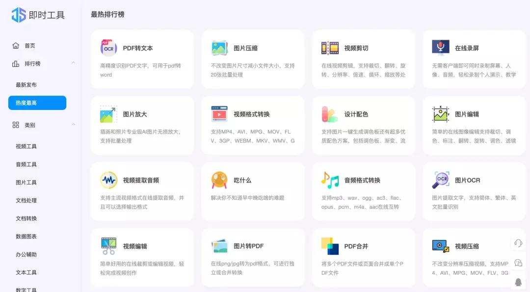Open the 图片压缩 picture icon
This screenshot has height=292, width=530.
[219, 48]
